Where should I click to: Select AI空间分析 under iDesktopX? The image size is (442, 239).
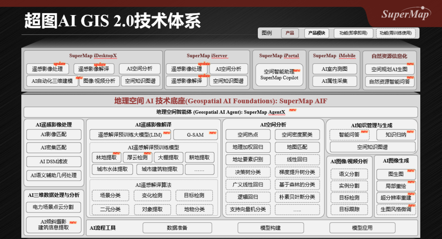click(140, 69)
